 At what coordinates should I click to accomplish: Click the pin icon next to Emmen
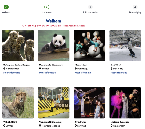pyautogui.click(x=4, y=126)
